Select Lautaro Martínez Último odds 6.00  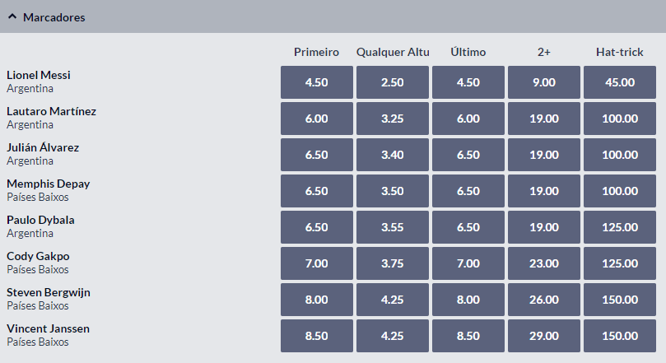(x=468, y=119)
